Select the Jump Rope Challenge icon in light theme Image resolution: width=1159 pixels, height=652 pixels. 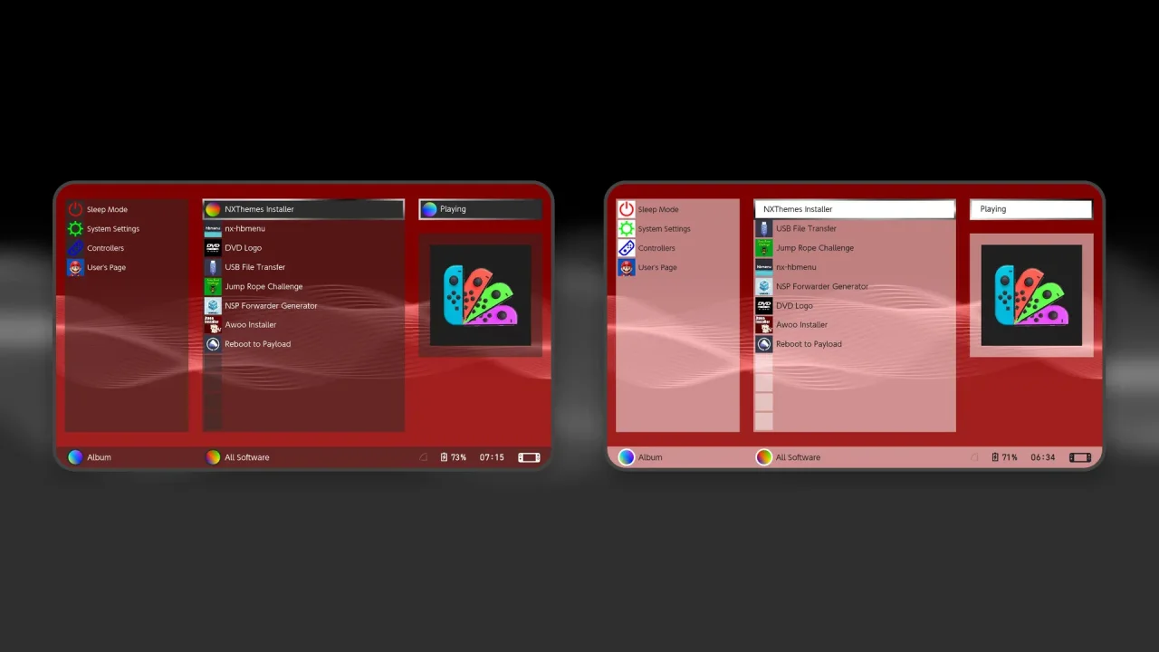pos(764,248)
